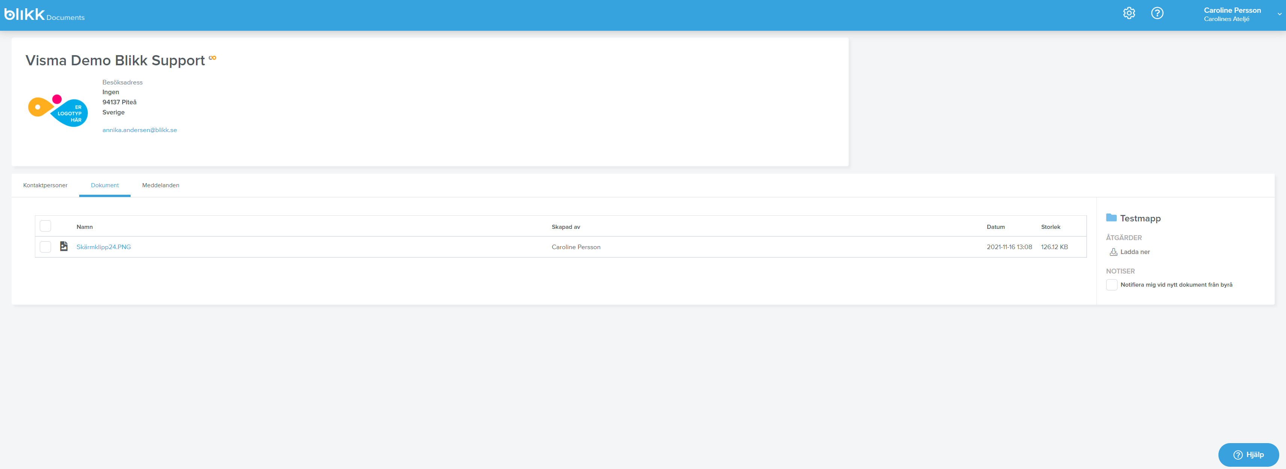
Task: Click the Testmapp folder title
Action: pyautogui.click(x=1140, y=218)
